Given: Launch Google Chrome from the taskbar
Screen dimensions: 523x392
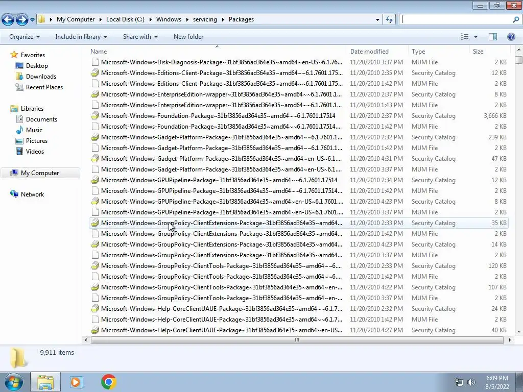Looking at the screenshot, I should [108, 382].
